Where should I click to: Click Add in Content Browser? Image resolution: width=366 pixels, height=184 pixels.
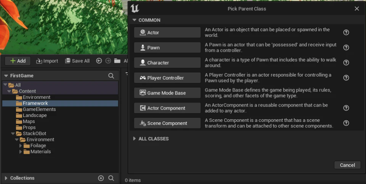pos(18,61)
